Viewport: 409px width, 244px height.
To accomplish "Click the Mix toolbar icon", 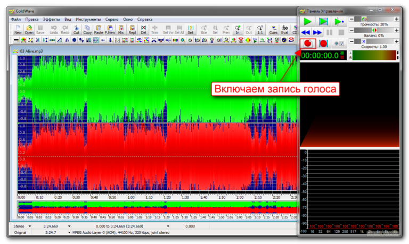I will coord(120,29).
